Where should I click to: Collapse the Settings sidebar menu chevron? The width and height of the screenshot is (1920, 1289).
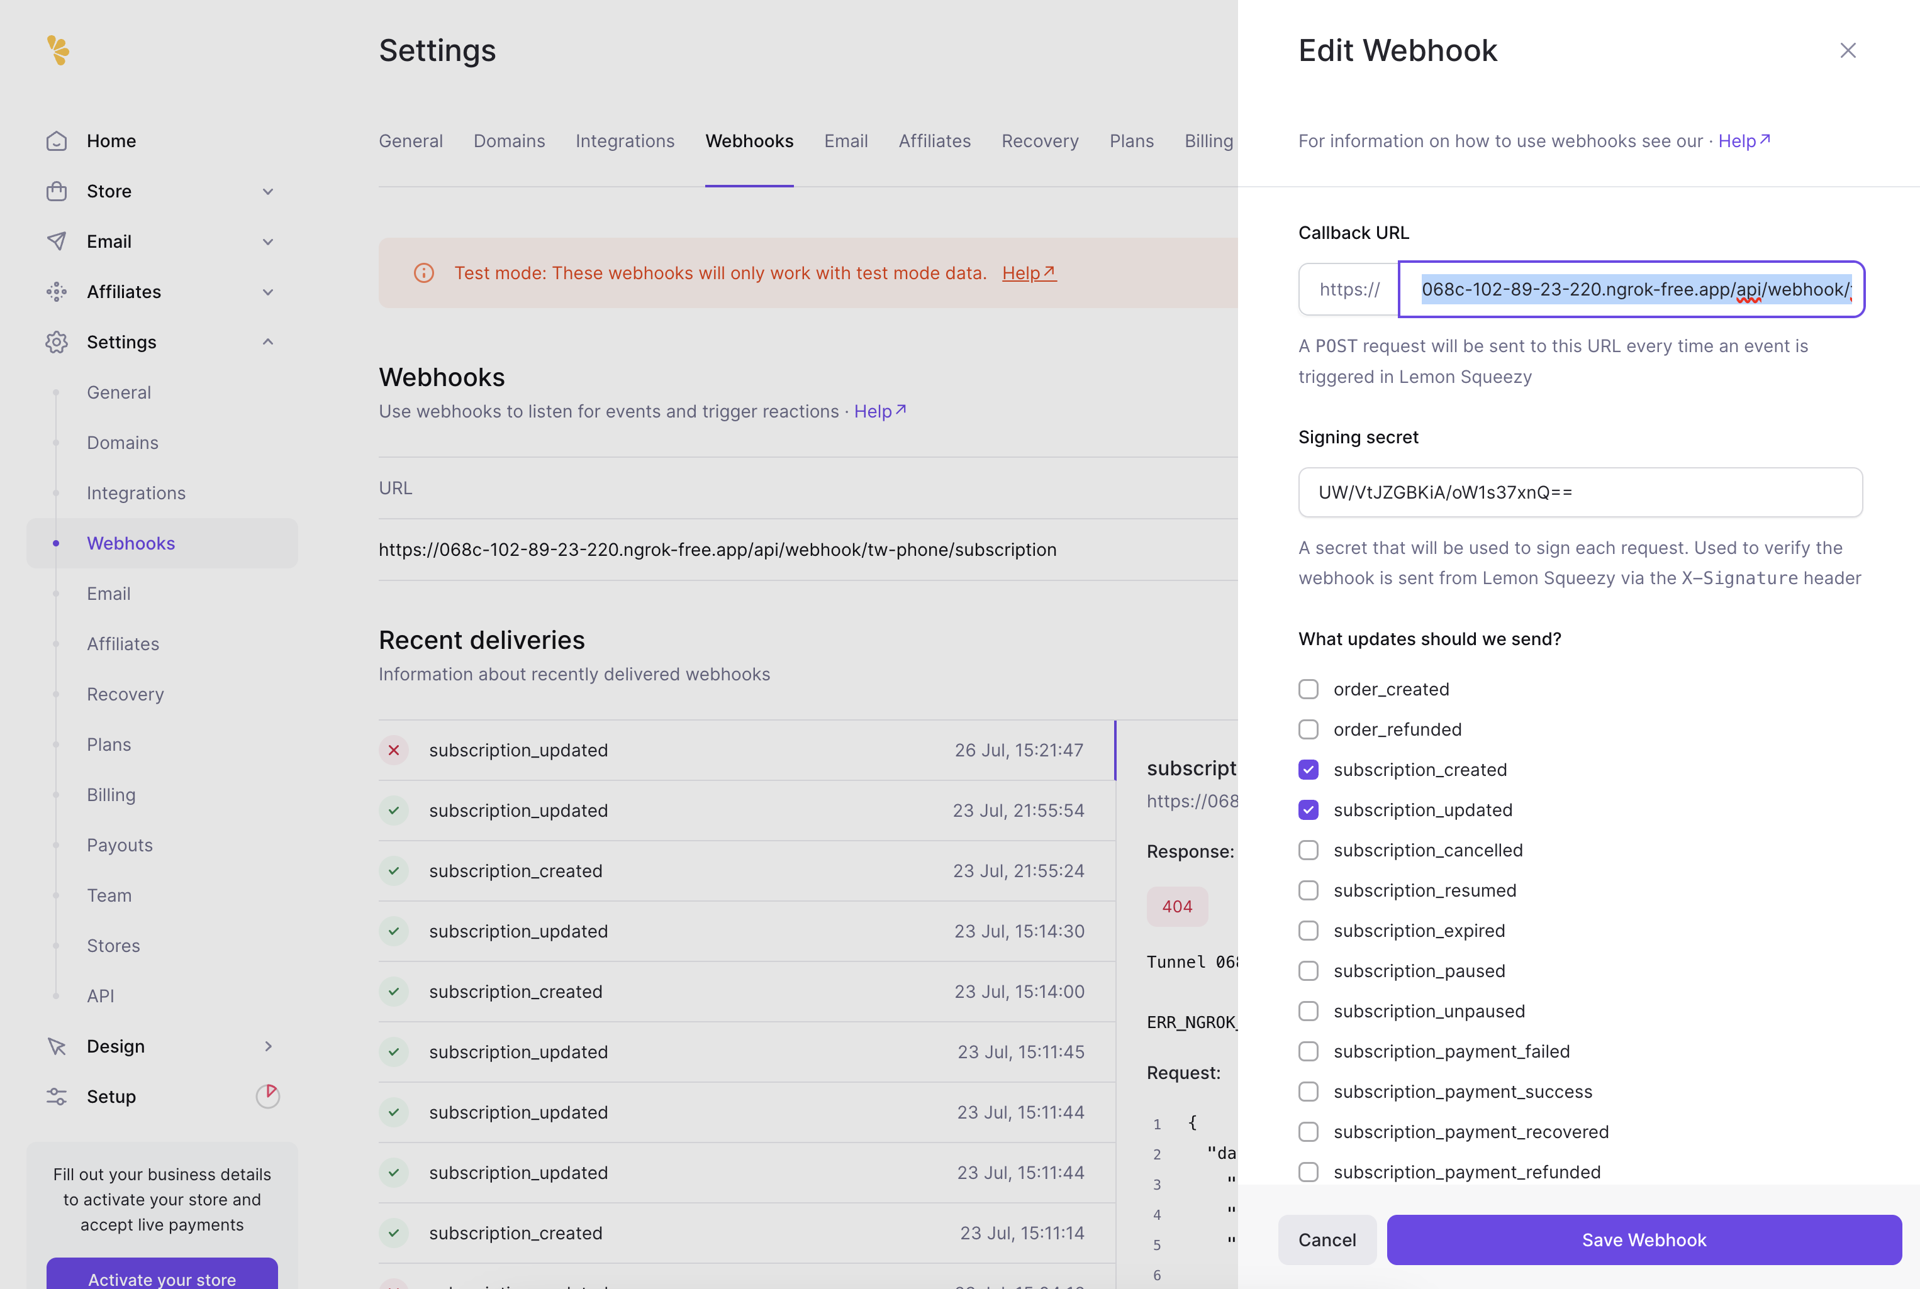[268, 342]
